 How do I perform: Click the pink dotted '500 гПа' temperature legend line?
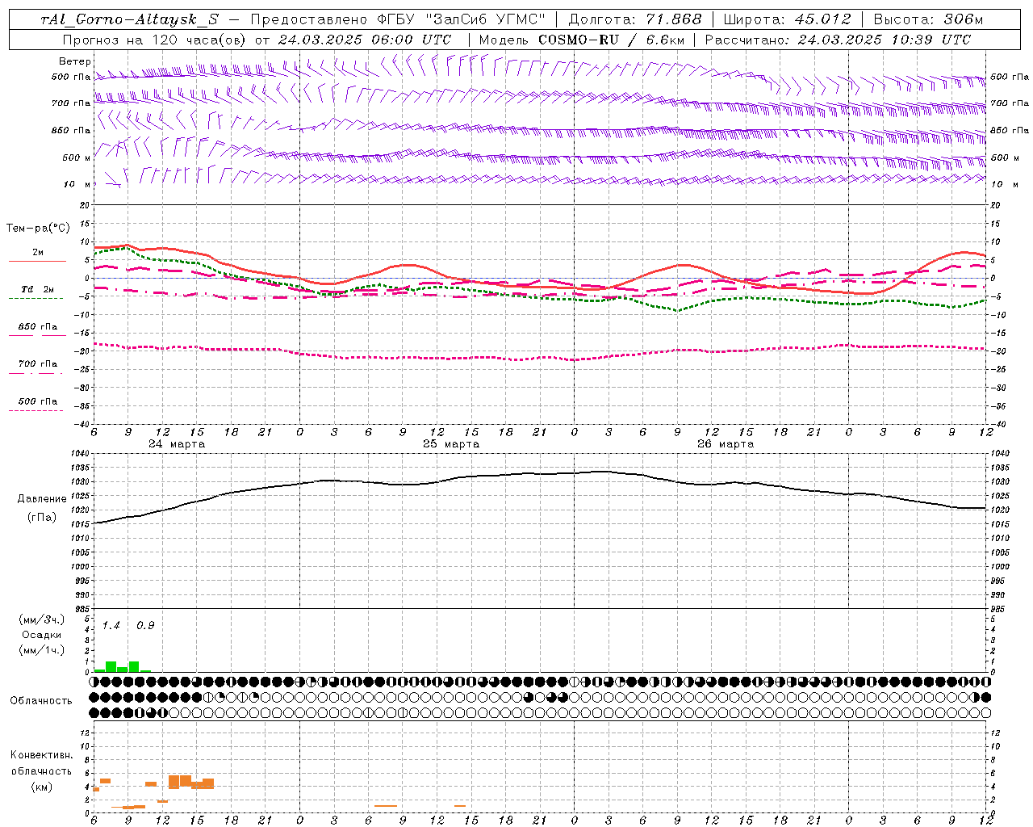36,410
